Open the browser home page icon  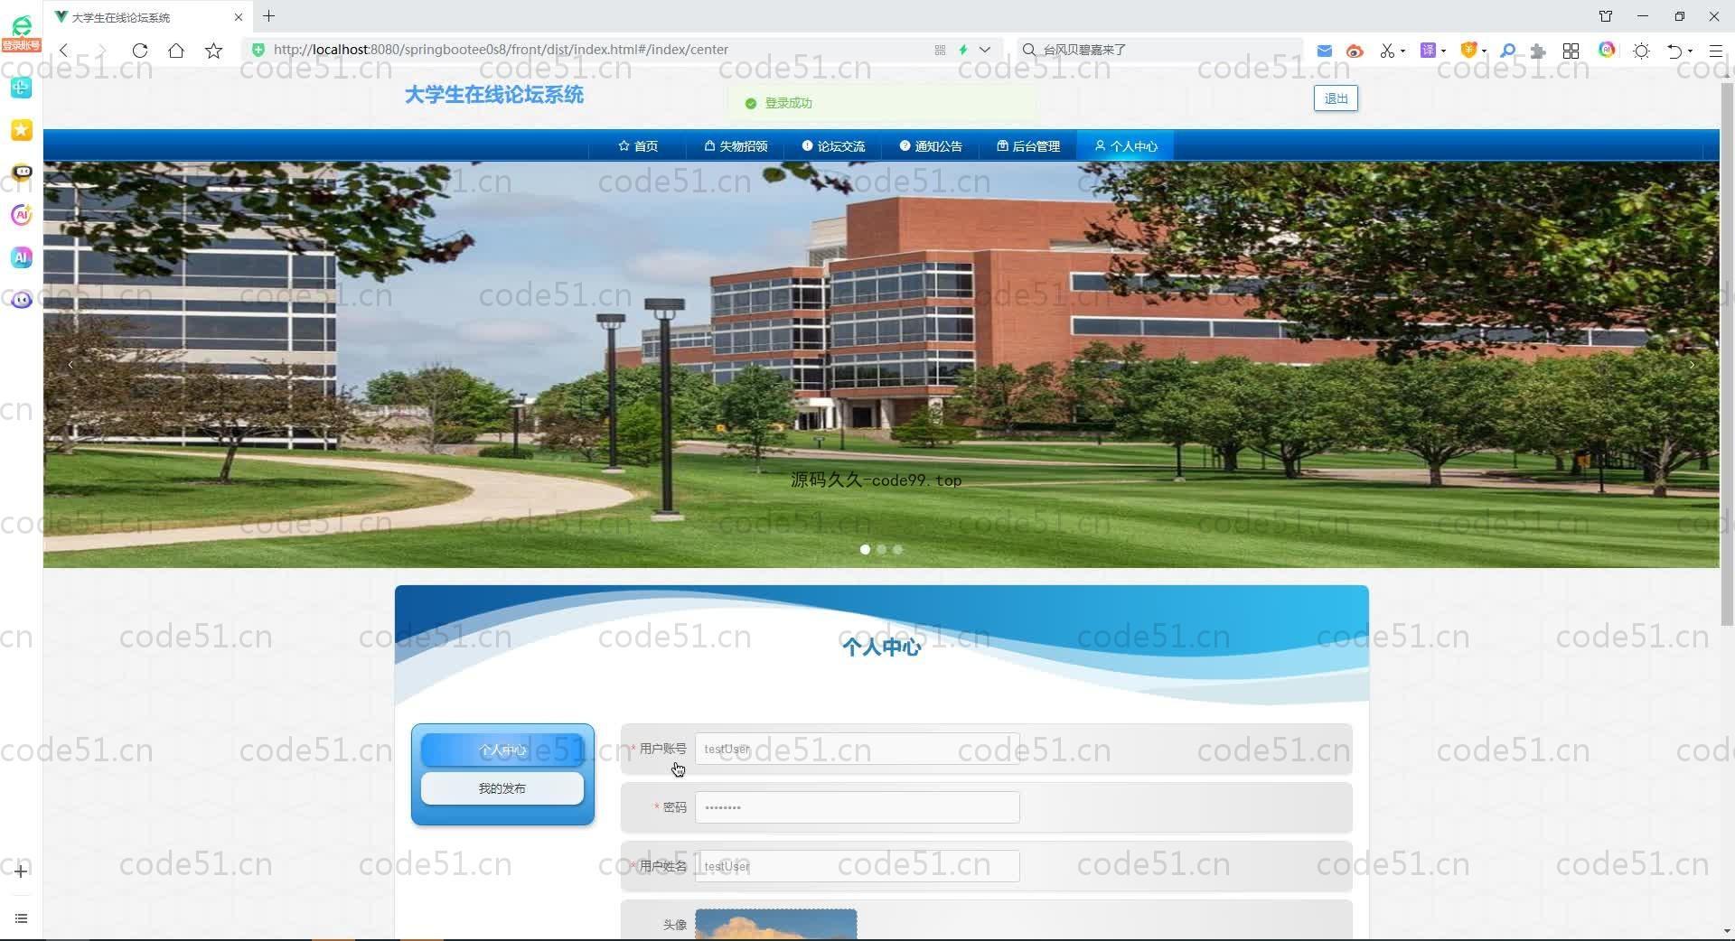tap(176, 51)
